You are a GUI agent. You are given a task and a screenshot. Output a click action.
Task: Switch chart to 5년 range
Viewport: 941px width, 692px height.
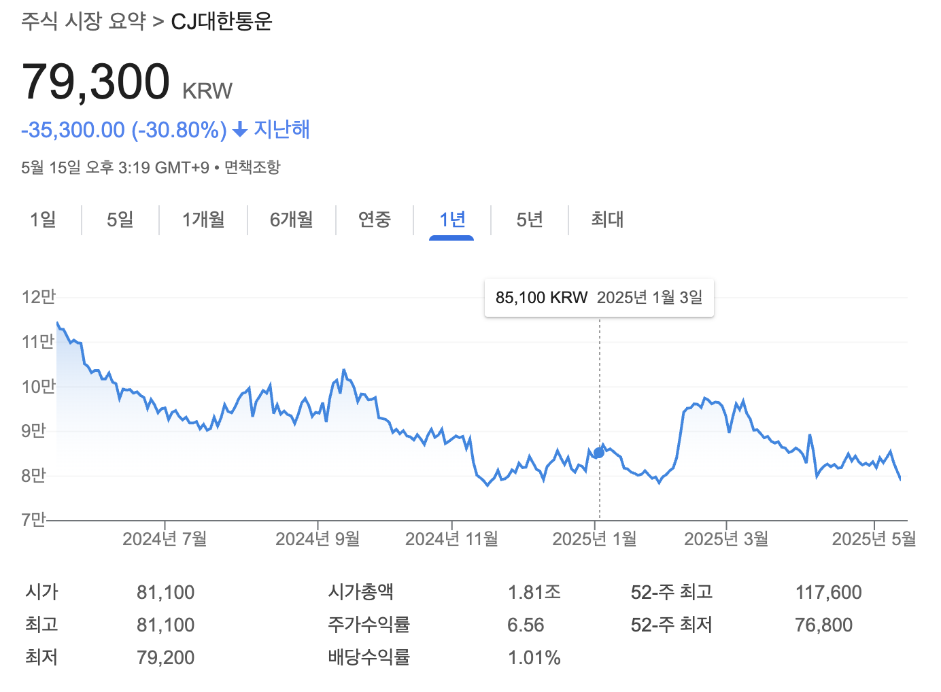click(x=530, y=220)
